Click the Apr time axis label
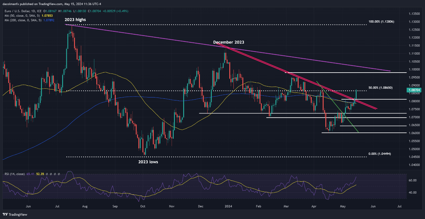Screen dimensions: 425x219 (x=314, y=206)
